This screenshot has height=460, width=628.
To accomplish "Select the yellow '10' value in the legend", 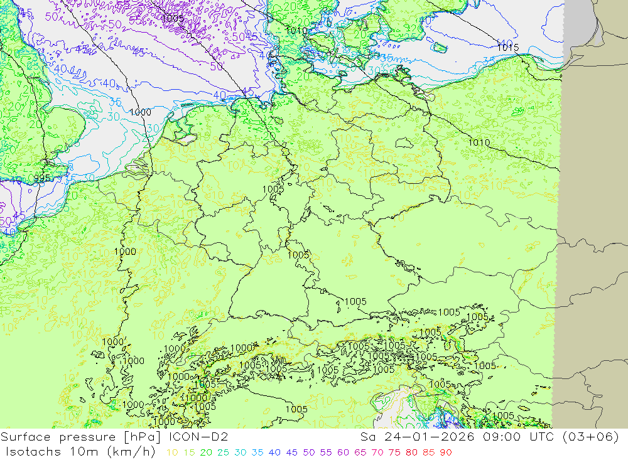I will (x=172, y=453).
